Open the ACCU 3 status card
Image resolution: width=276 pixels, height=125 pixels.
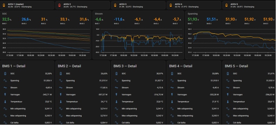tap(138, 5)
